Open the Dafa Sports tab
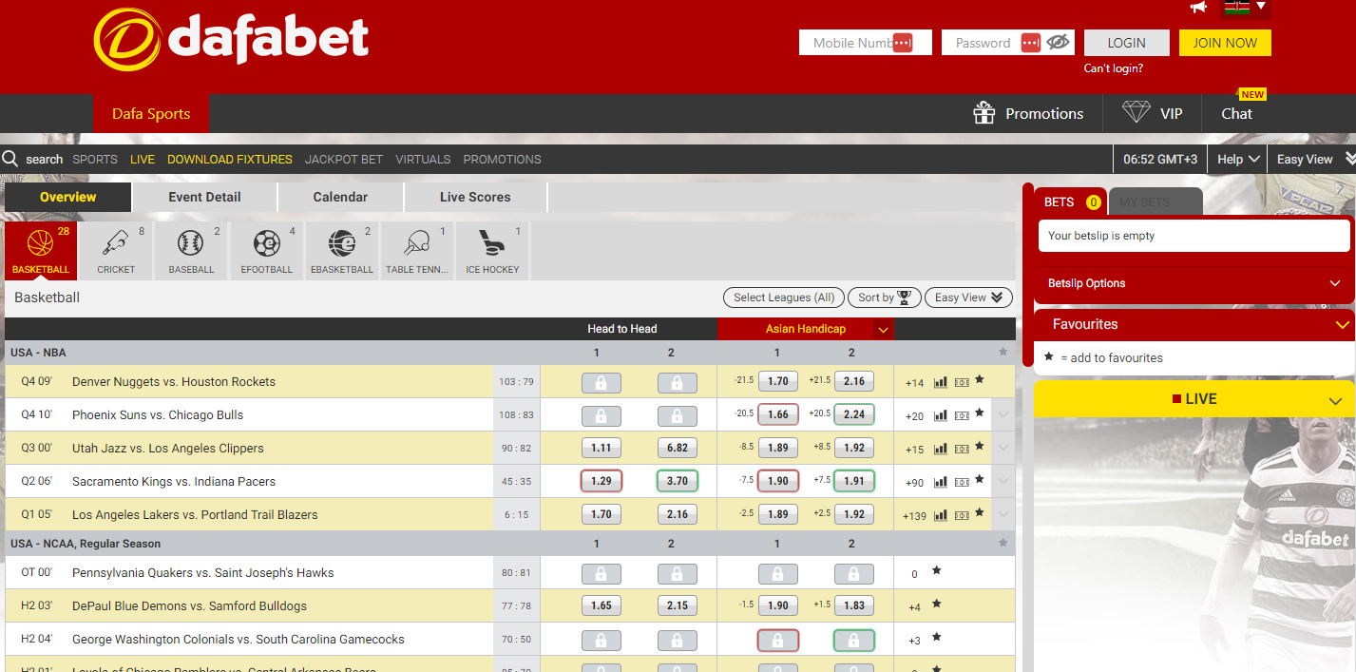Image resolution: width=1356 pixels, height=672 pixels. pyautogui.click(x=151, y=113)
